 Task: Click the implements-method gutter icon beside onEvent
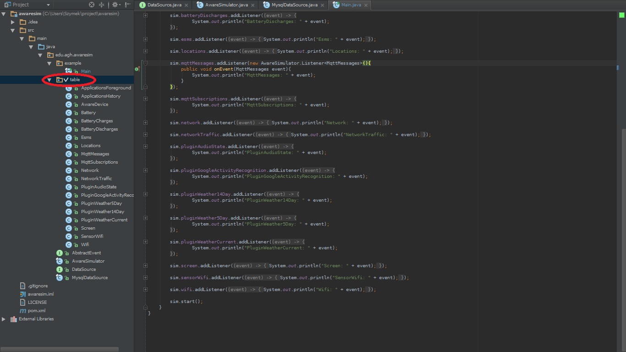137,69
